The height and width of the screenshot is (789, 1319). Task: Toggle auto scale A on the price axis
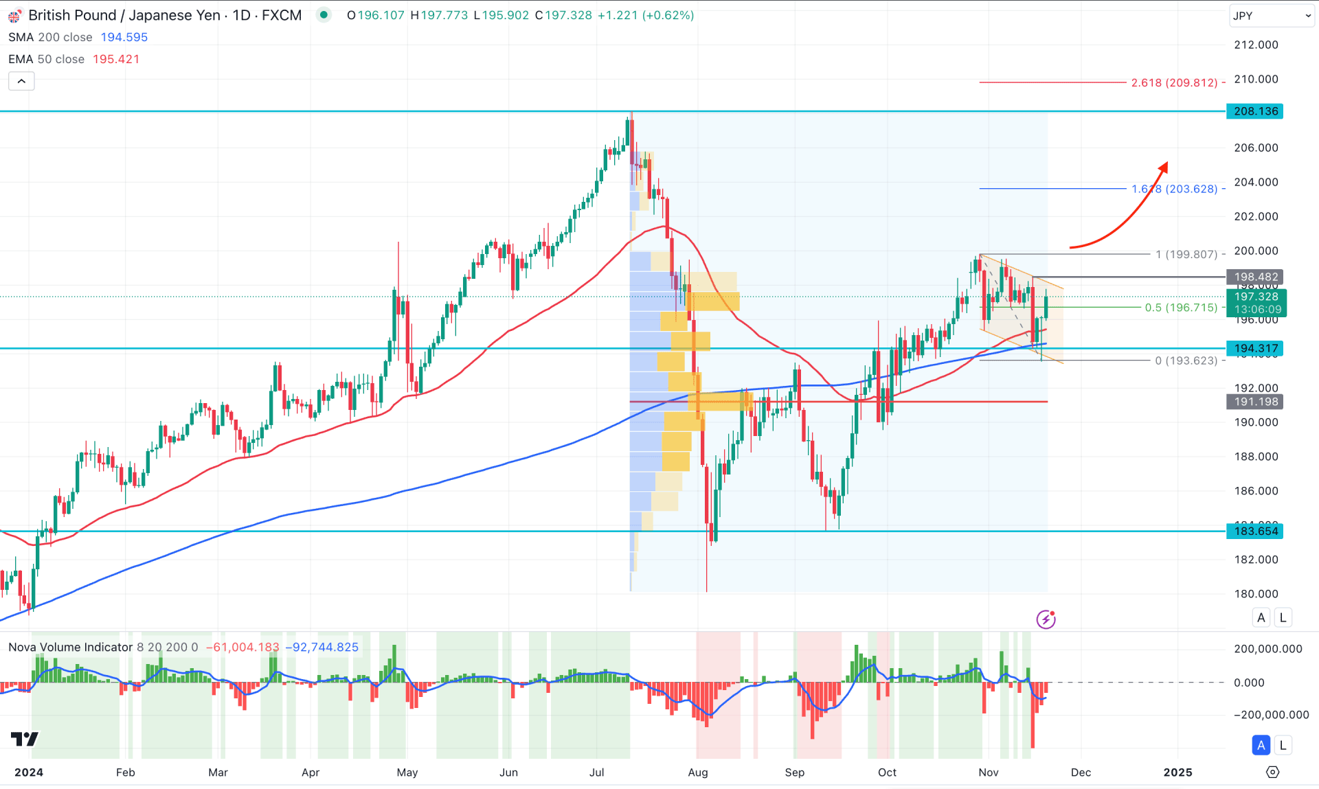(1261, 617)
